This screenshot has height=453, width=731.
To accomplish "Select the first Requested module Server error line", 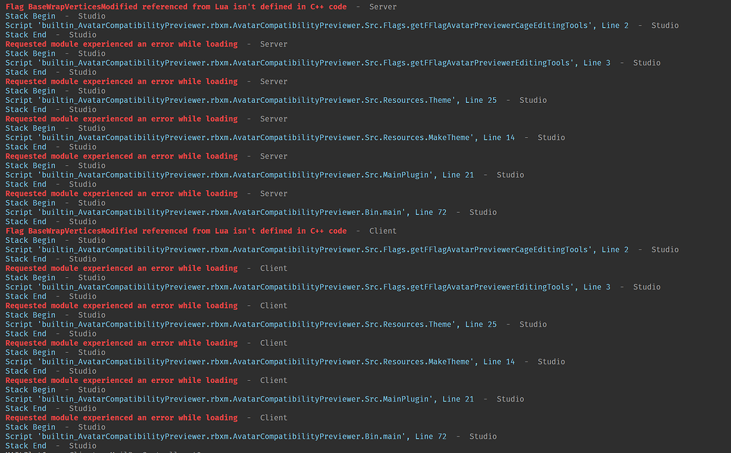I will tap(118, 44).
